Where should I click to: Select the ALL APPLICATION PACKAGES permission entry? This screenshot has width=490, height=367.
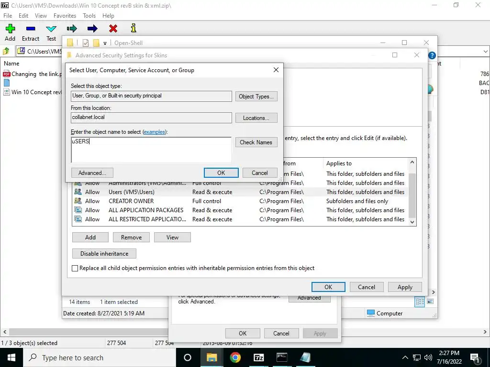click(x=240, y=210)
